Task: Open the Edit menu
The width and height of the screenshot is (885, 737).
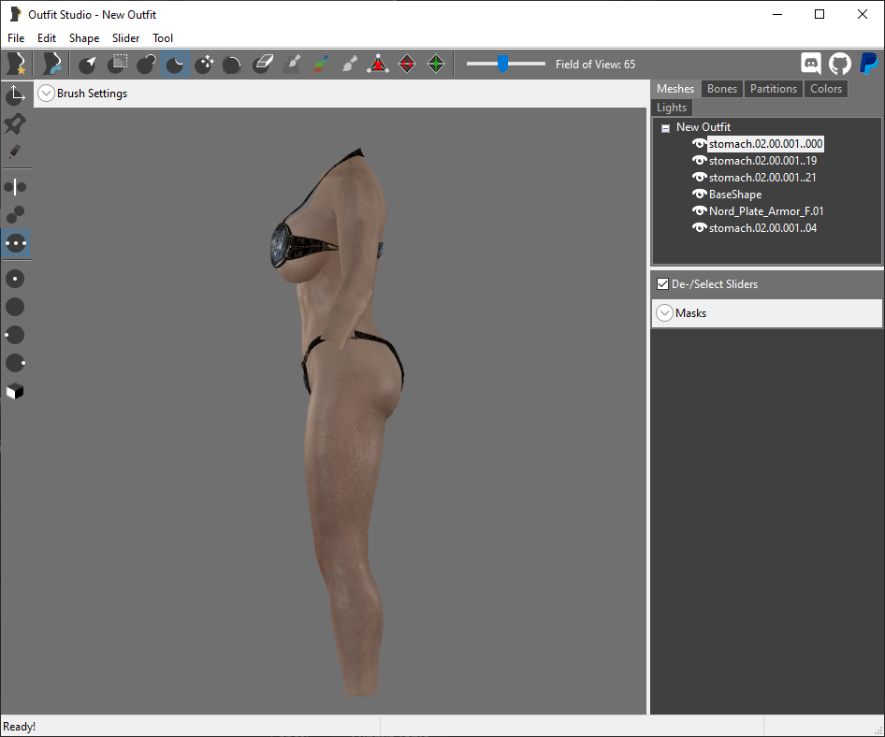Action: (x=46, y=37)
